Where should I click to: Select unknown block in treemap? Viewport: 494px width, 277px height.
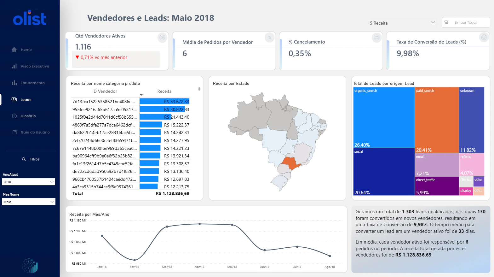(x=472, y=120)
